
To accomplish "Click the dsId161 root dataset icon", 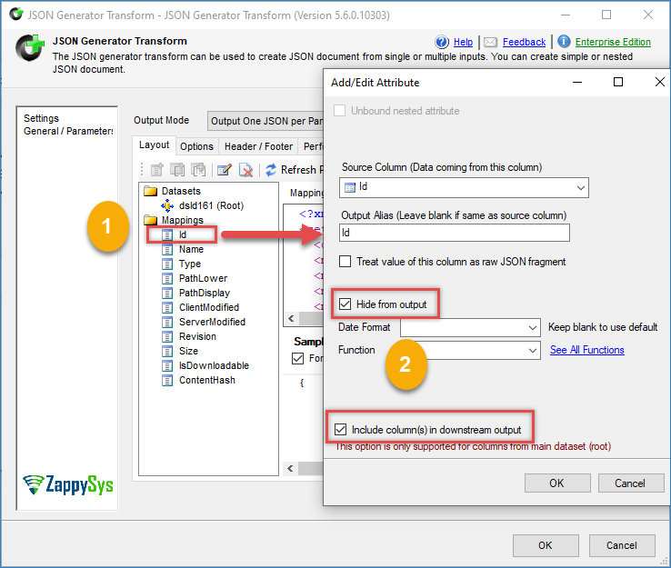I will coord(167,205).
